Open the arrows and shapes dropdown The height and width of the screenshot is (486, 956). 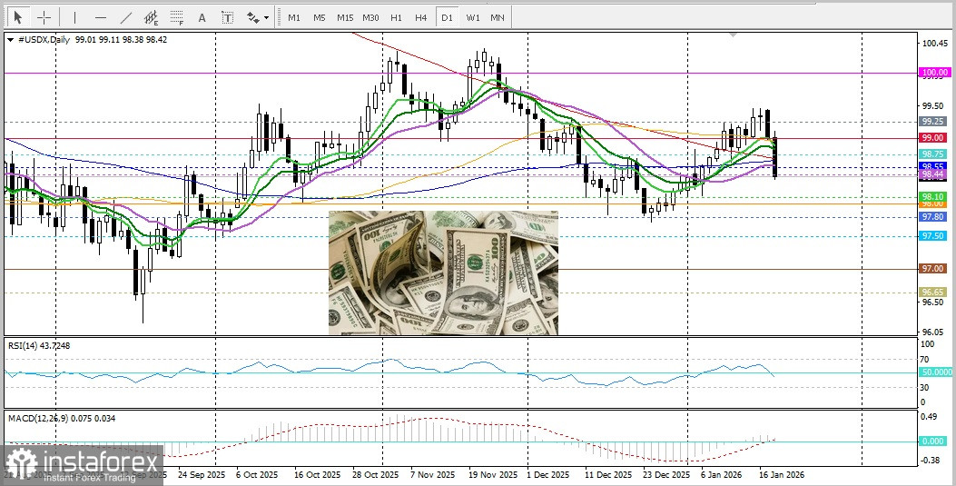pos(258,17)
